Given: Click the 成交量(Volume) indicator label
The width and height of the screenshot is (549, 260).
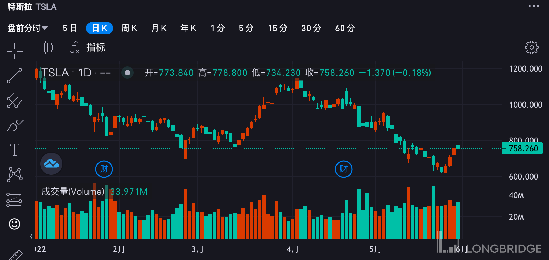Looking at the screenshot, I should point(73,192).
